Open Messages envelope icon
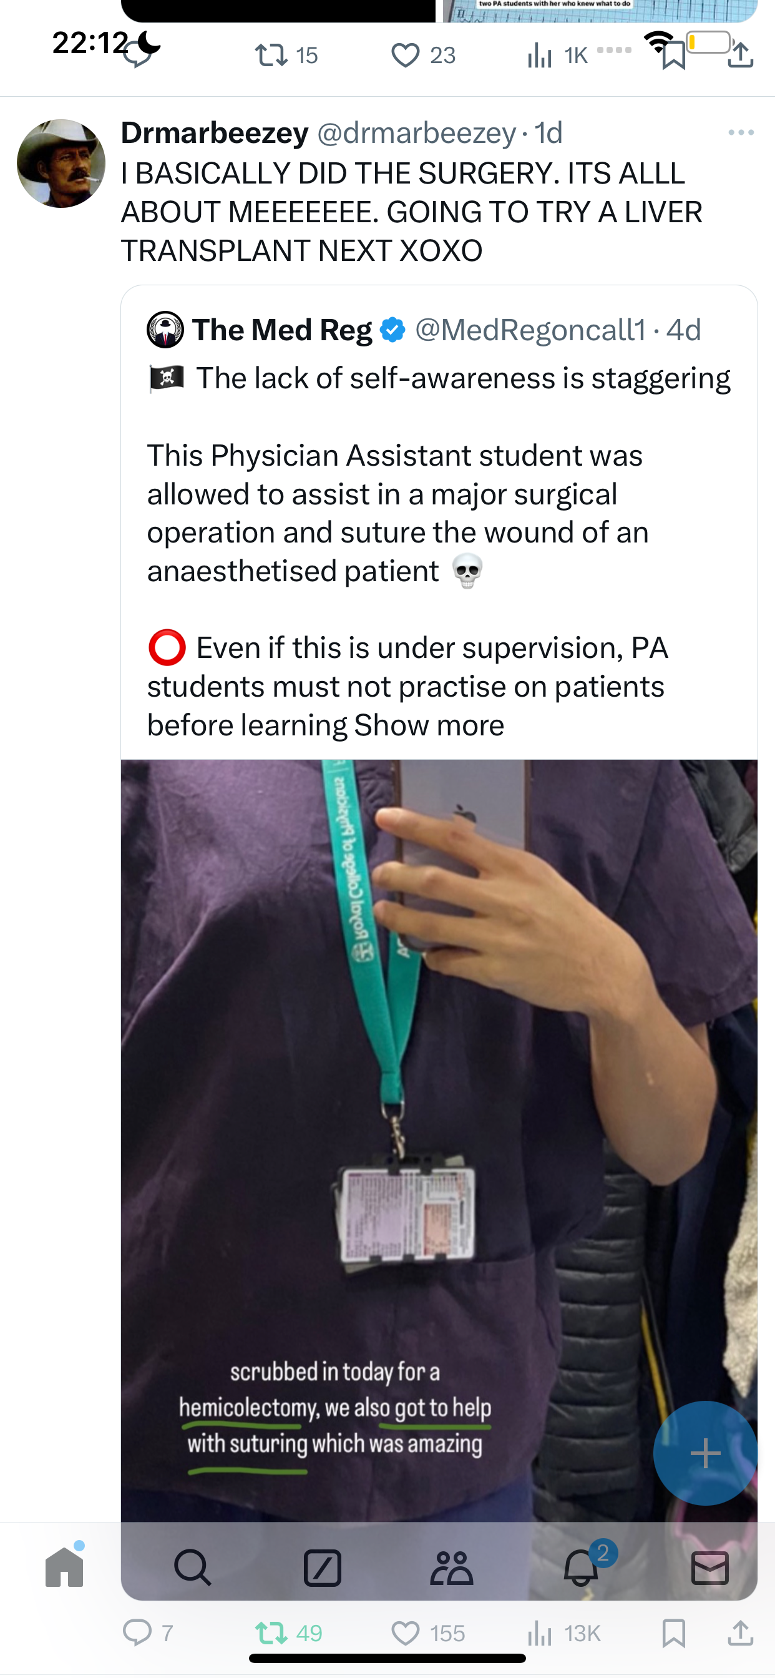This screenshot has width=775, height=1678. click(x=709, y=1568)
